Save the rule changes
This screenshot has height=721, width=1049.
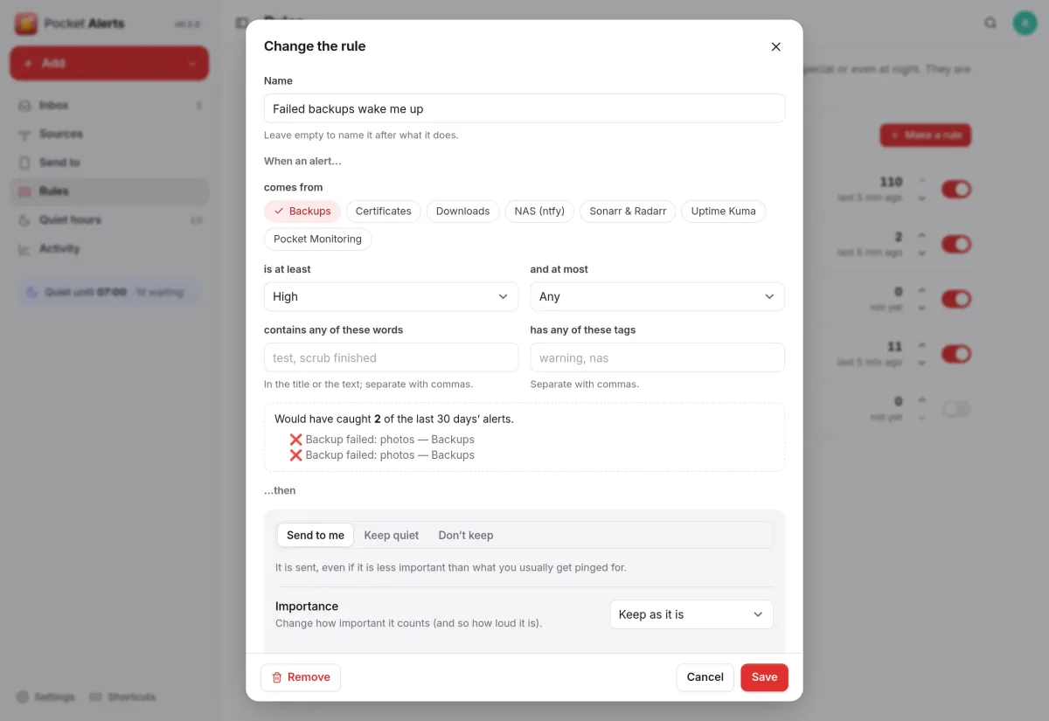(765, 677)
